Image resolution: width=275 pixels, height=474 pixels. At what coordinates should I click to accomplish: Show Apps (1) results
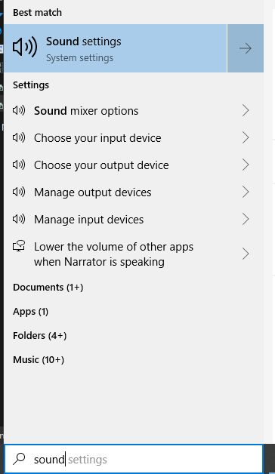[30, 312]
